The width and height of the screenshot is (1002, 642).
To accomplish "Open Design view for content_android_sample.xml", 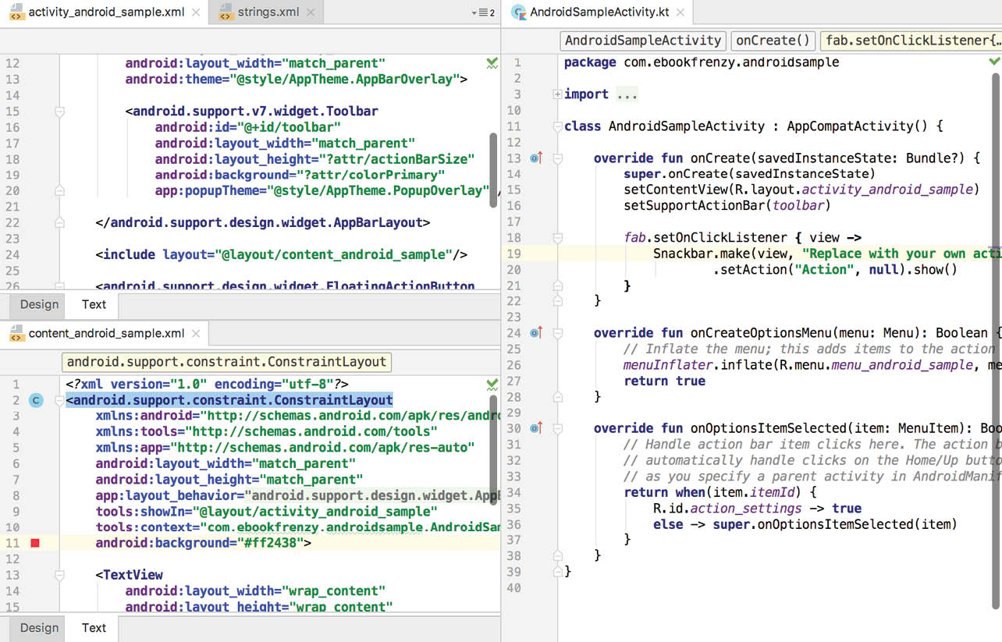I will [39, 628].
